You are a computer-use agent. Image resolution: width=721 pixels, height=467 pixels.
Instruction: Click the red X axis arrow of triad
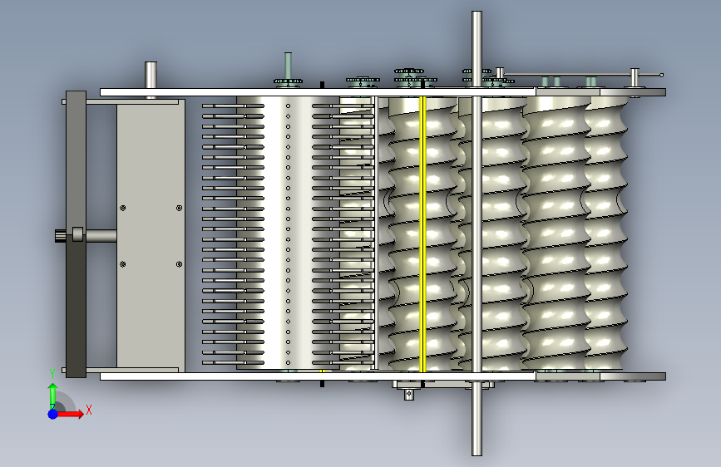point(71,414)
